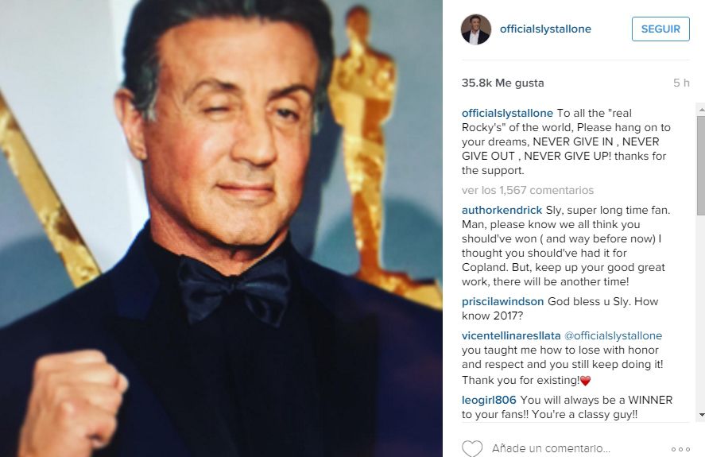Open authorkendrick's profile

coord(502,210)
